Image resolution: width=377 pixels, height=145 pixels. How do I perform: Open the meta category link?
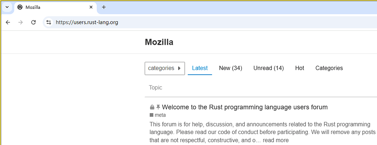click(x=158, y=115)
